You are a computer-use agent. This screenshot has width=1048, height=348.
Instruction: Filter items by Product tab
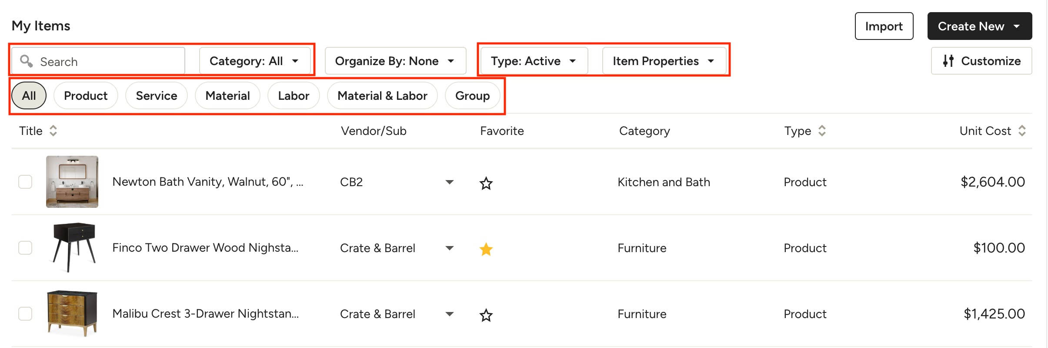[86, 95]
